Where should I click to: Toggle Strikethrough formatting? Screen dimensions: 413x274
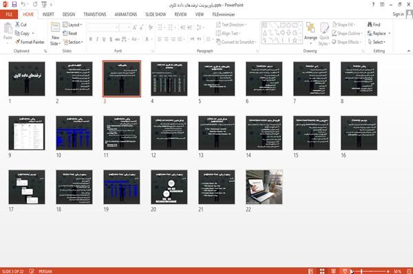[x=118, y=39]
